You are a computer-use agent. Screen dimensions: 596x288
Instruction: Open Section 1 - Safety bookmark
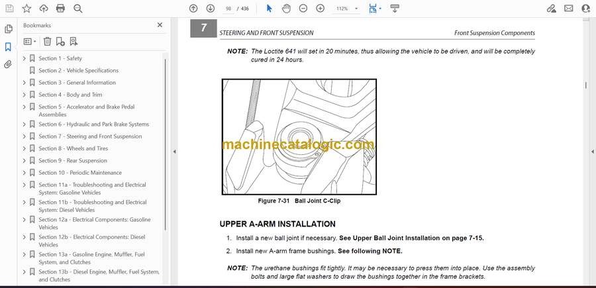tap(60, 58)
